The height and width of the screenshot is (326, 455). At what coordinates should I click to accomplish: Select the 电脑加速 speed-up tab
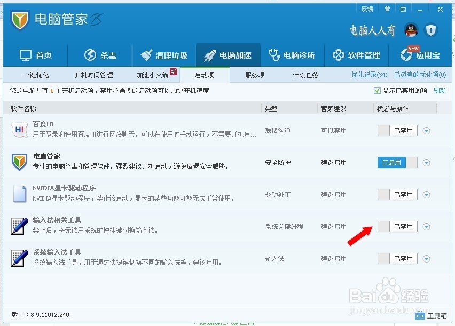228,55
